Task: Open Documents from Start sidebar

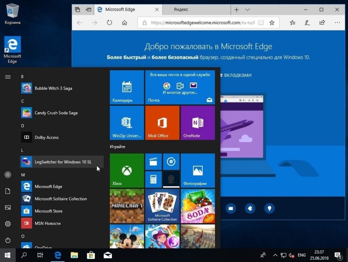Action: coord(8,191)
